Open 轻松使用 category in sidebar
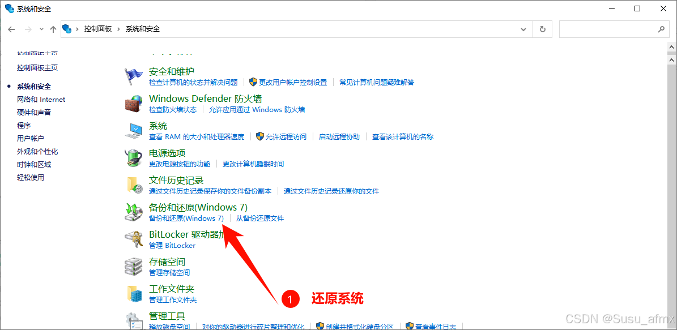677x330 pixels. coord(31,177)
